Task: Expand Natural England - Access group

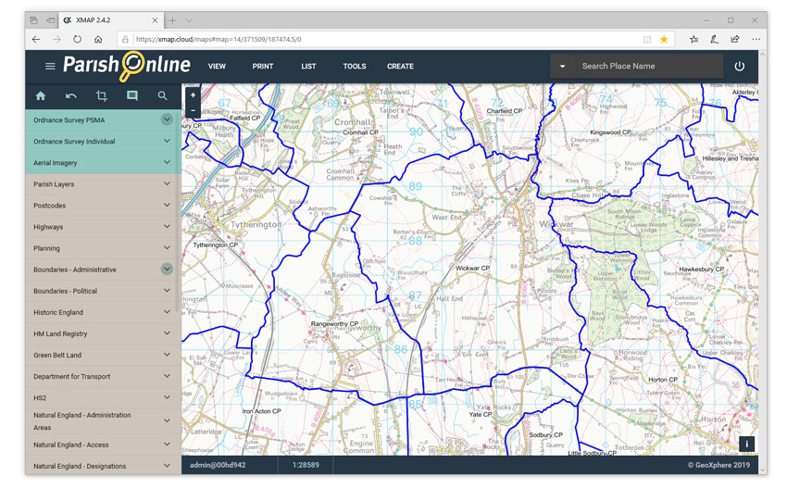Action: [167, 445]
